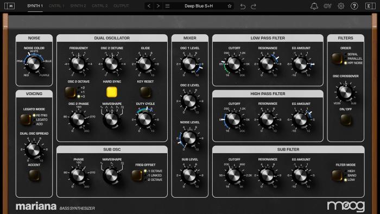Click the Dual Oscillator Frequency knob
Image resolution: width=380 pixels, height=214 pixels.
78,64
